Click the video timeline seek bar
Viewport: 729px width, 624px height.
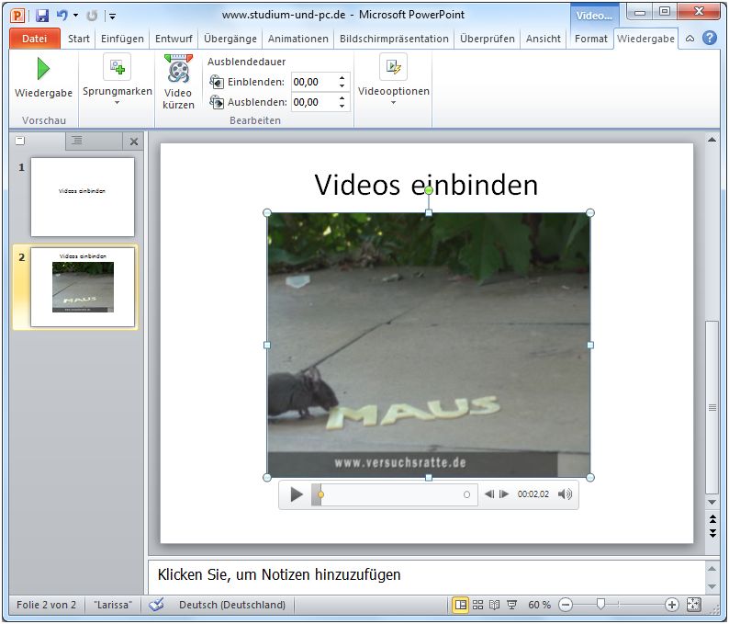(x=394, y=494)
